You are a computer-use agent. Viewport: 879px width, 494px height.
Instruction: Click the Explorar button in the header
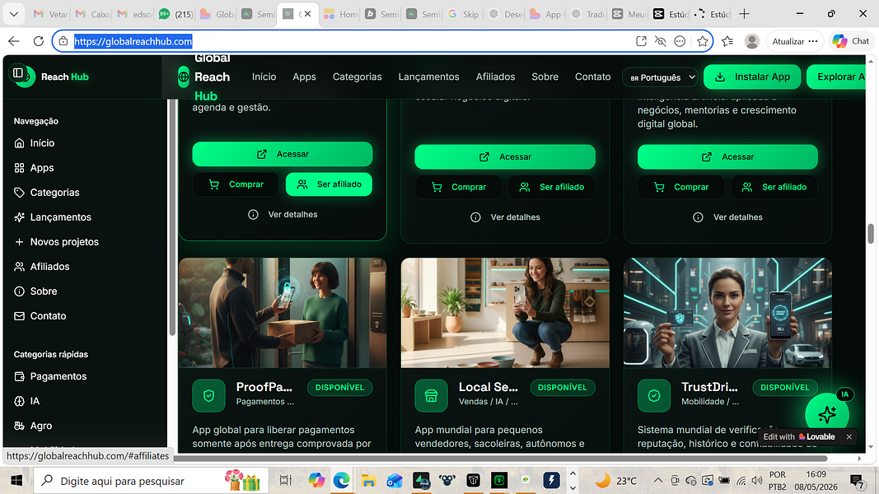[x=836, y=77]
